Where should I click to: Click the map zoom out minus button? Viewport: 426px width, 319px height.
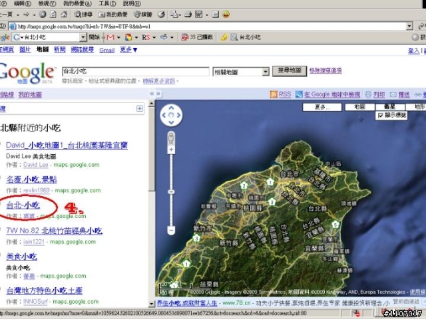(171, 231)
